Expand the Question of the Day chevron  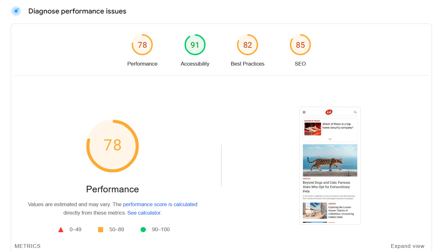point(330,139)
